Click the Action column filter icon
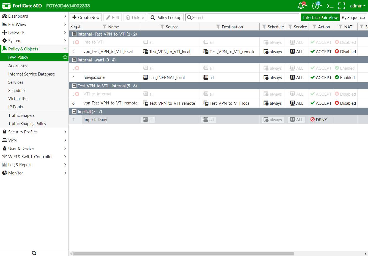This screenshot has height=256, width=368. pyautogui.click(x=314, y=27)
